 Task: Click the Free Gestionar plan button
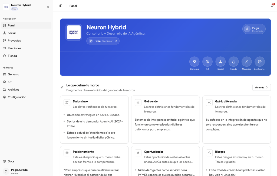(x=103, y=41)
